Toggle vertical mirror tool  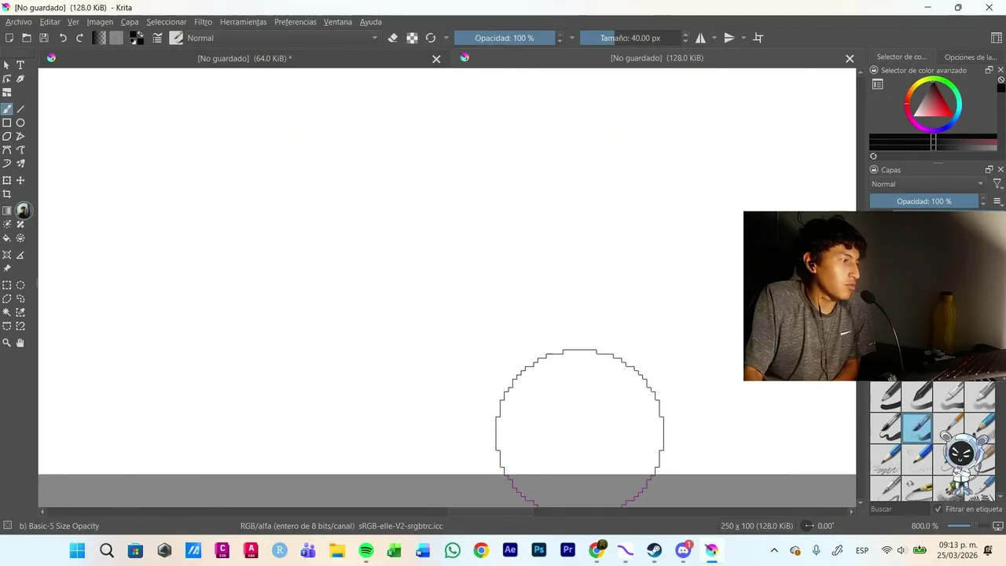pos(729,38)
